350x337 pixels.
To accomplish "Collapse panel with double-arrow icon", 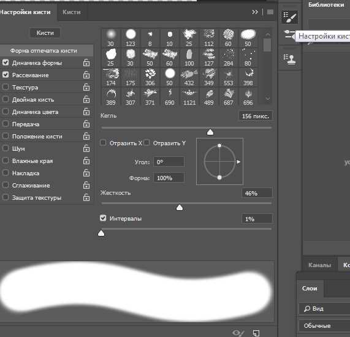I will [255, 12].
